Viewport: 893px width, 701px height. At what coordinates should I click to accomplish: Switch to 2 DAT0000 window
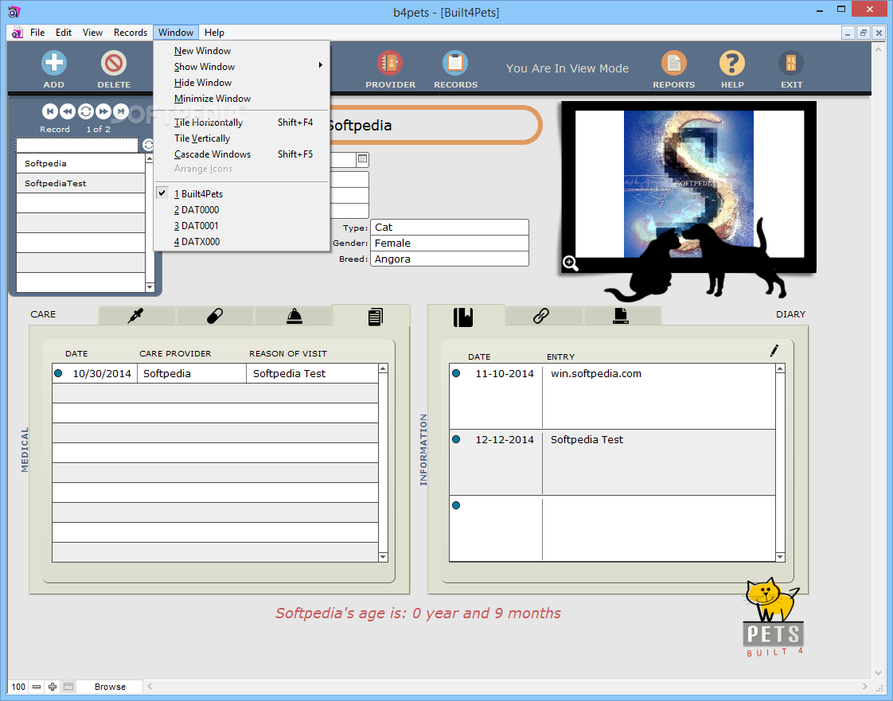(x=241, y=209)
